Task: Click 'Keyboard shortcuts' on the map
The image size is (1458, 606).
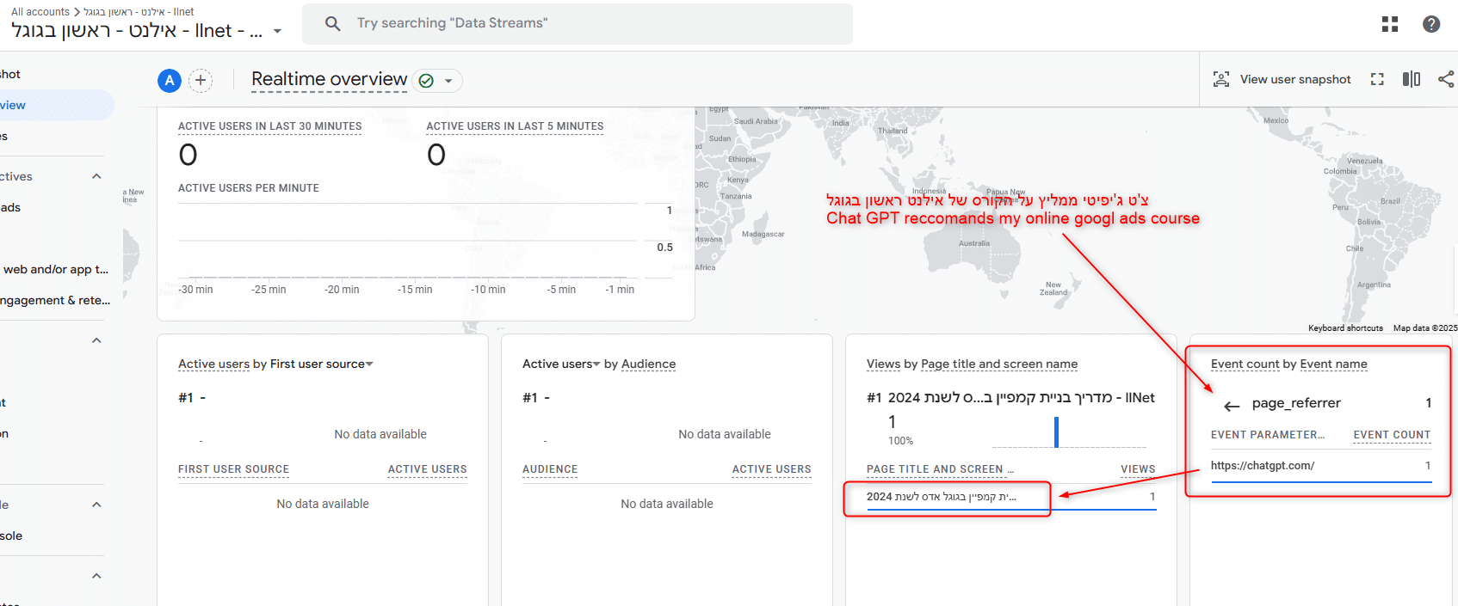Action: click(1345, 327)
